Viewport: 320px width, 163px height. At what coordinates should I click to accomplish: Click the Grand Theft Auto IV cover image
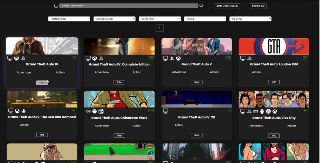click(42, 46)
